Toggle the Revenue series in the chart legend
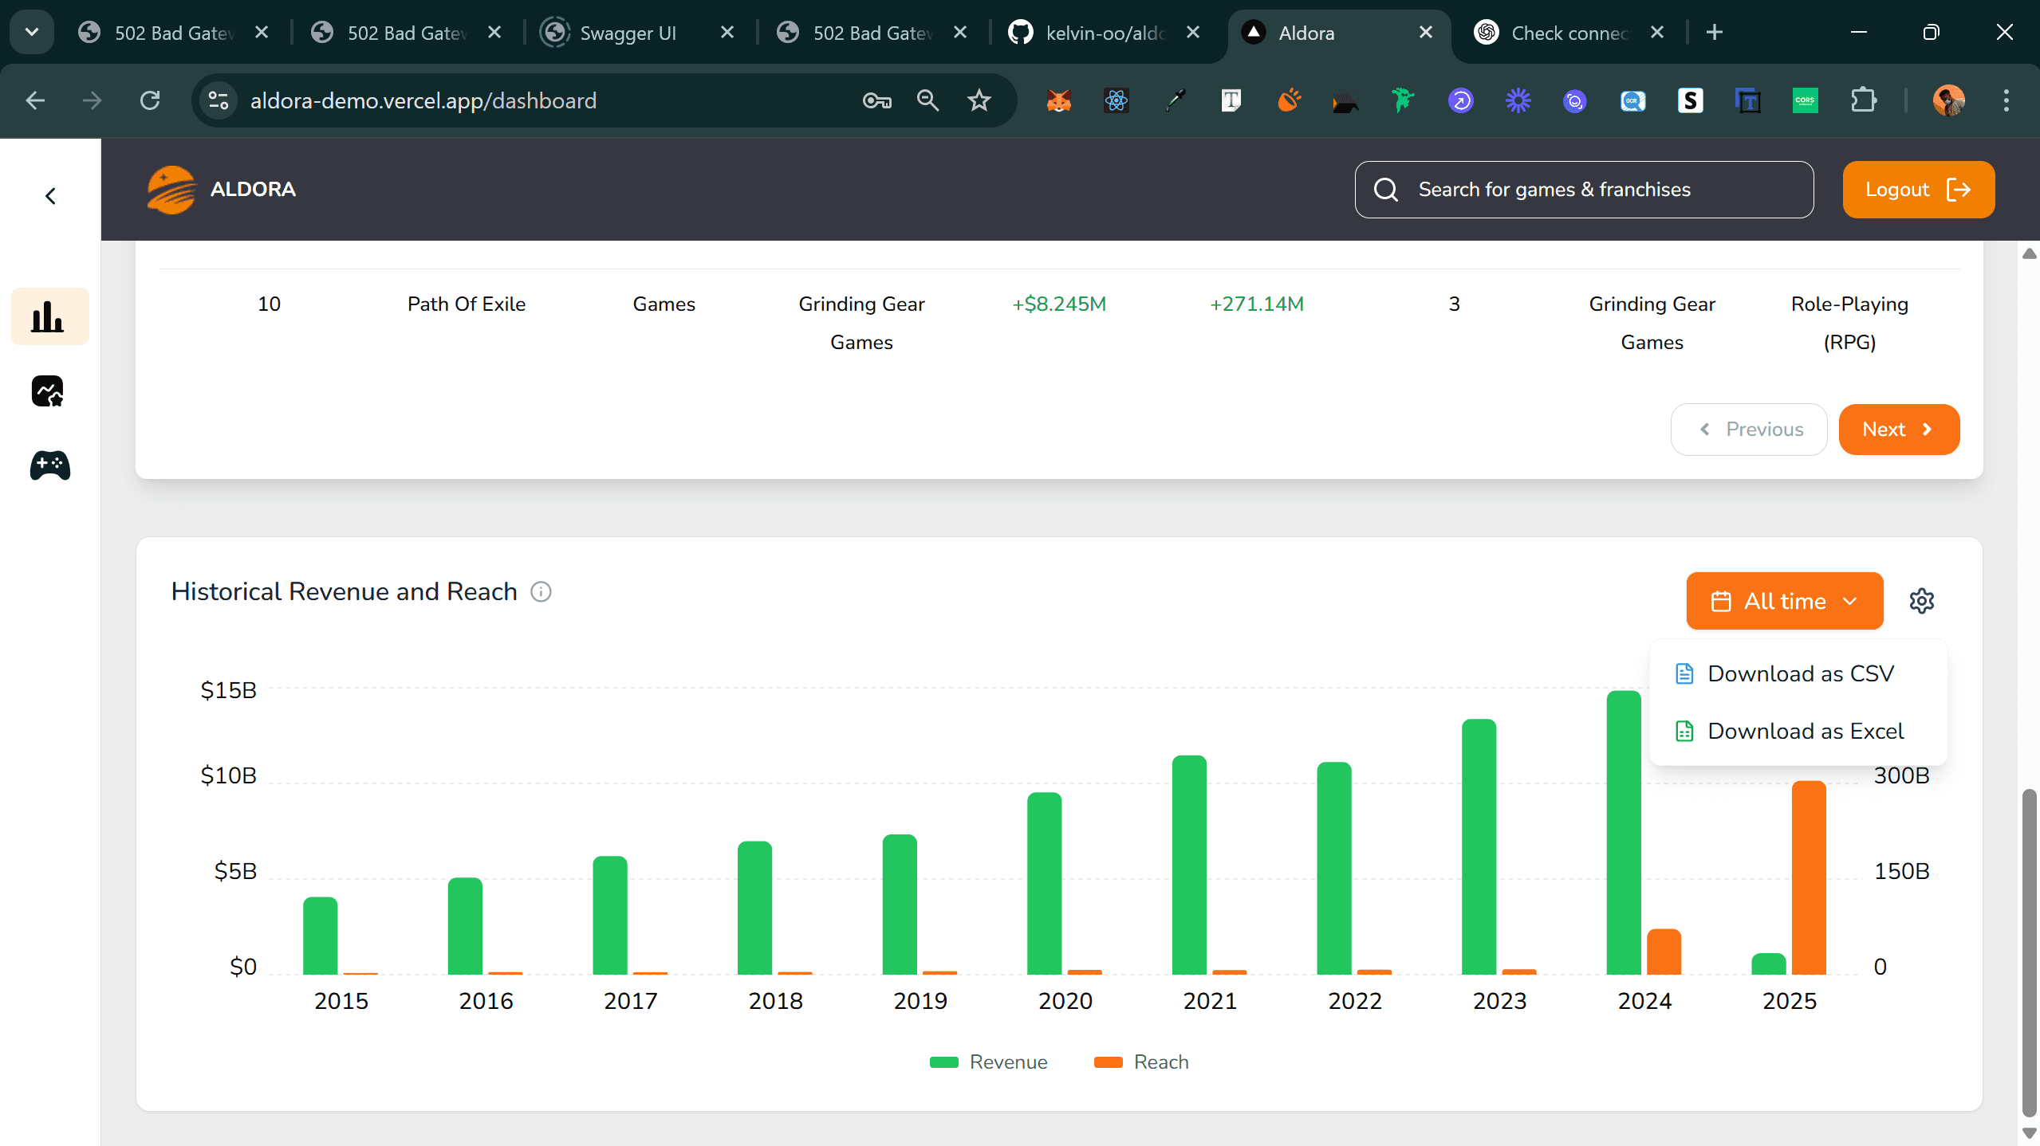The height and width of the screenshot is (1146, 2040). click(x=988, y=1062)
